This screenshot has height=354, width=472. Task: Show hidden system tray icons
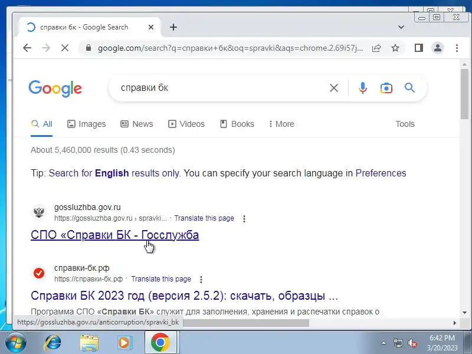(x=384, y=343)
